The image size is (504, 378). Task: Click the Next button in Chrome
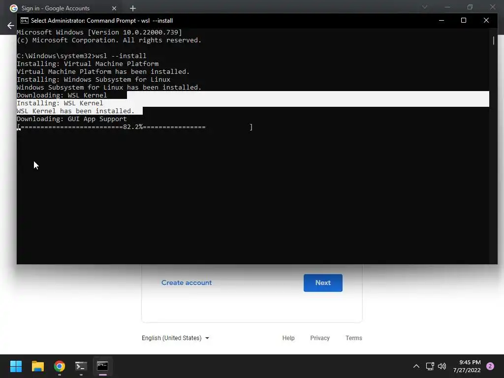[x=323, y=283]
